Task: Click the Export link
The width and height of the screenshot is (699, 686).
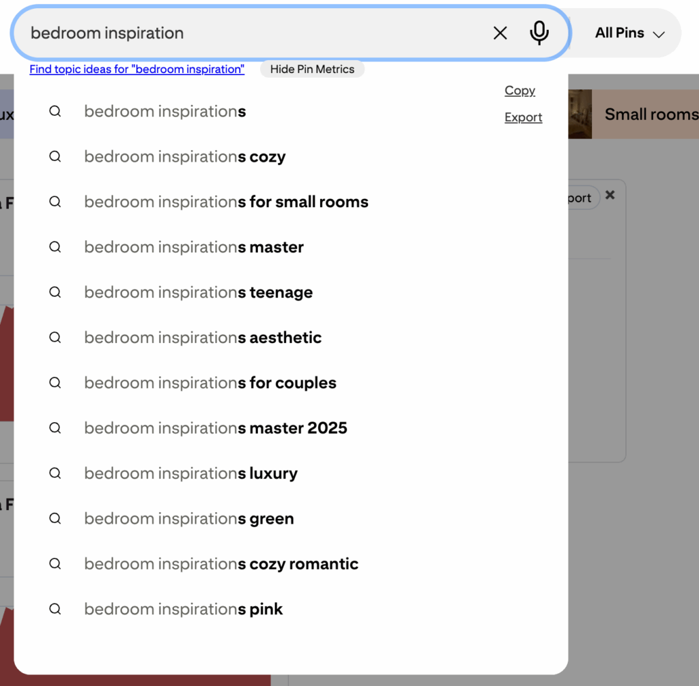Action: pyautogui.click(x=523, y=117)
